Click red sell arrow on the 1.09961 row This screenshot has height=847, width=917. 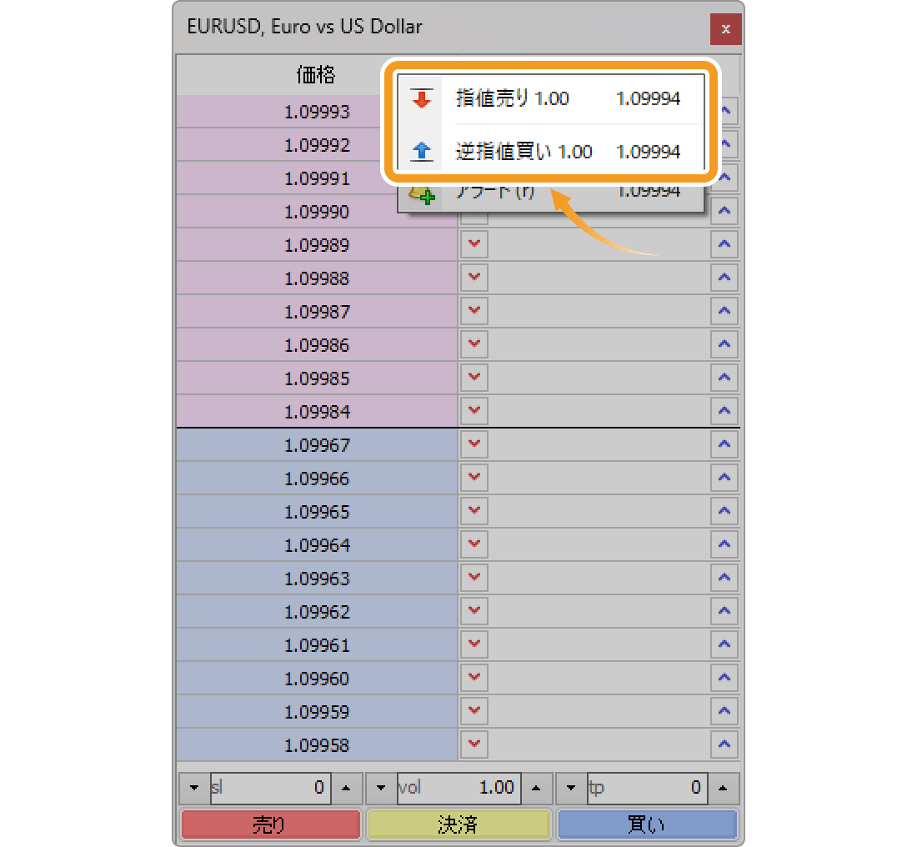tap(474, 644)
